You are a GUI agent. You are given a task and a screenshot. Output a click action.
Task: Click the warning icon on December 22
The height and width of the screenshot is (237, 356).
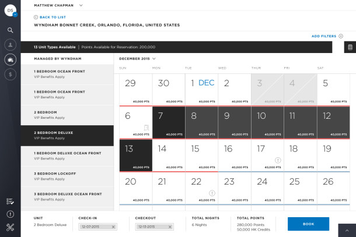212,193
